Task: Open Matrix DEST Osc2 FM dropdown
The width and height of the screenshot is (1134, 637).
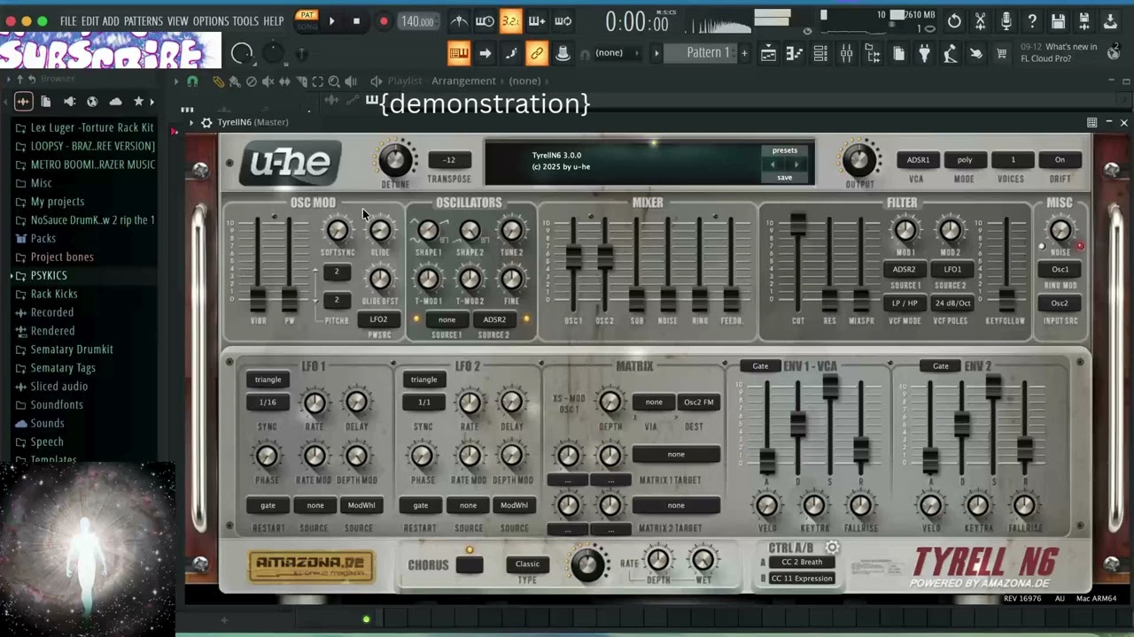Action: (698, 403)
